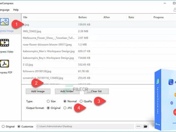Select followers-20190128.jpg file row
The image size is (176, 132).
tap(88, 71)
